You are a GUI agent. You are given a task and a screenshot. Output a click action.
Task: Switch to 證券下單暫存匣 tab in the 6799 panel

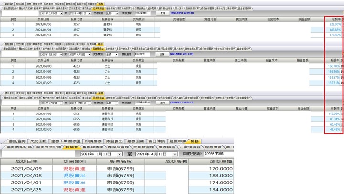click(65, 141)
